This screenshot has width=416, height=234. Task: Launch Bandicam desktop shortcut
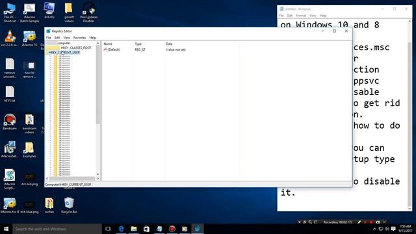(10, 122)
